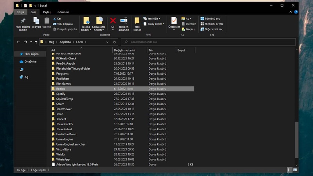Viewport: 313px width, 176px height.
Task: Select the Roblox folder row
Action: point(122,89)
